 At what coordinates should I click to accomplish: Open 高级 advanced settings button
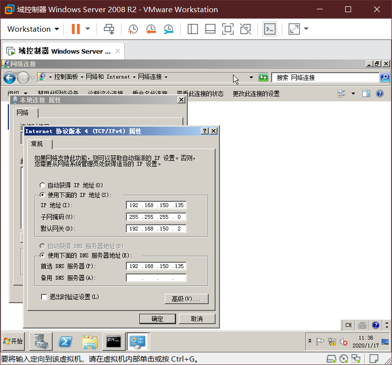[187, 299]
